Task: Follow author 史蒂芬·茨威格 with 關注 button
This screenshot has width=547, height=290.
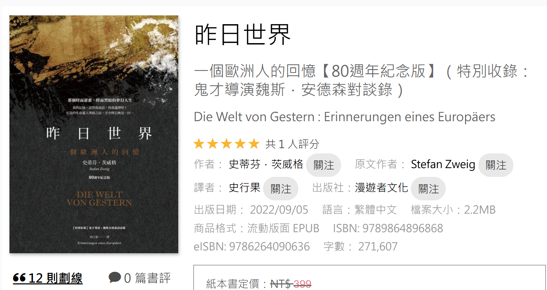Action: [x=324, y=165]
